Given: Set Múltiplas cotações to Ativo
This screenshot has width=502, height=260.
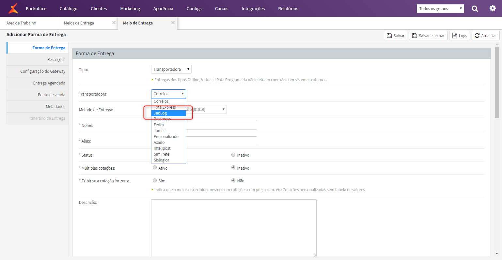Looking at the screenshot, I should point(155,168).
